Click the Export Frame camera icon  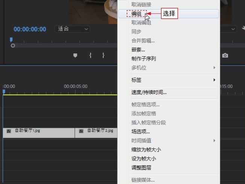(x=225, y=55)
